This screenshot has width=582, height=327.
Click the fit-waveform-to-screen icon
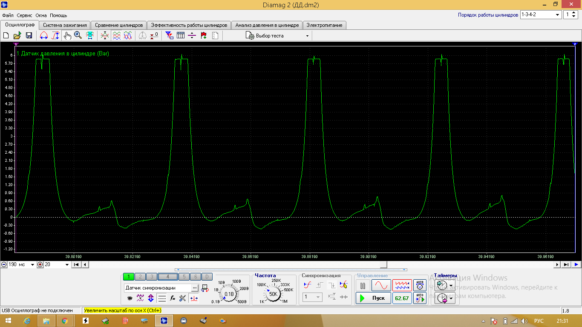90,36
